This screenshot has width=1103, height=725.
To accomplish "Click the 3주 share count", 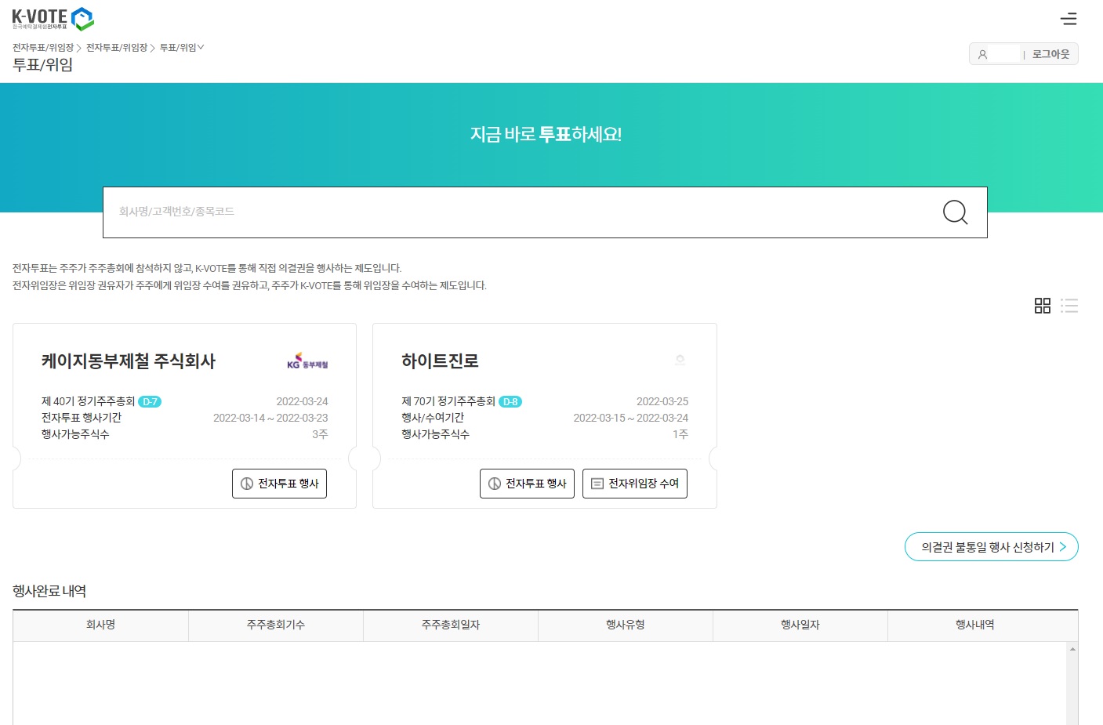I will point(320,434).
